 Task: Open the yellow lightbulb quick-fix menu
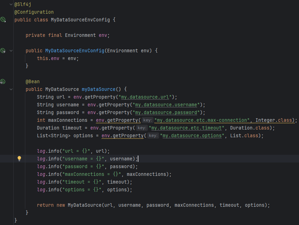pos(19,159)
